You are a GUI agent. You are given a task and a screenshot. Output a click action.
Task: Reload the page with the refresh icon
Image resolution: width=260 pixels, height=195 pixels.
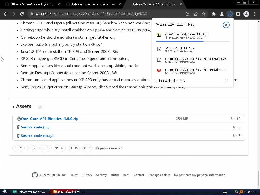pyautogui.click(x=22, y=14)
